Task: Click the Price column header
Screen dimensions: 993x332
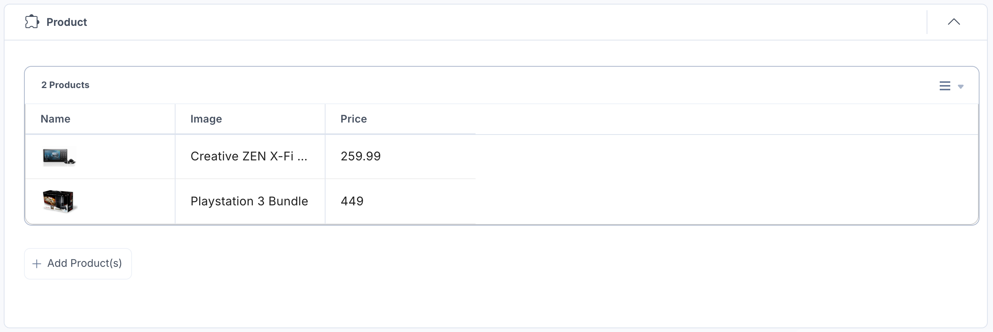Action: pyautogui.click(x=353, y=119)
